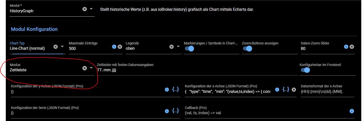Open the Modus dropdown arrow
This screenshot has width=362, height=121.
[91, 68]
